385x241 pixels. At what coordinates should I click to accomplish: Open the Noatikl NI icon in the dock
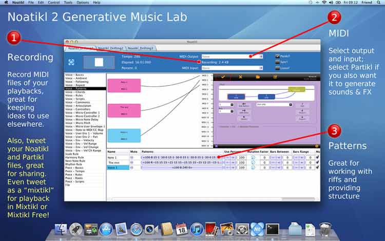pos(257,230)
